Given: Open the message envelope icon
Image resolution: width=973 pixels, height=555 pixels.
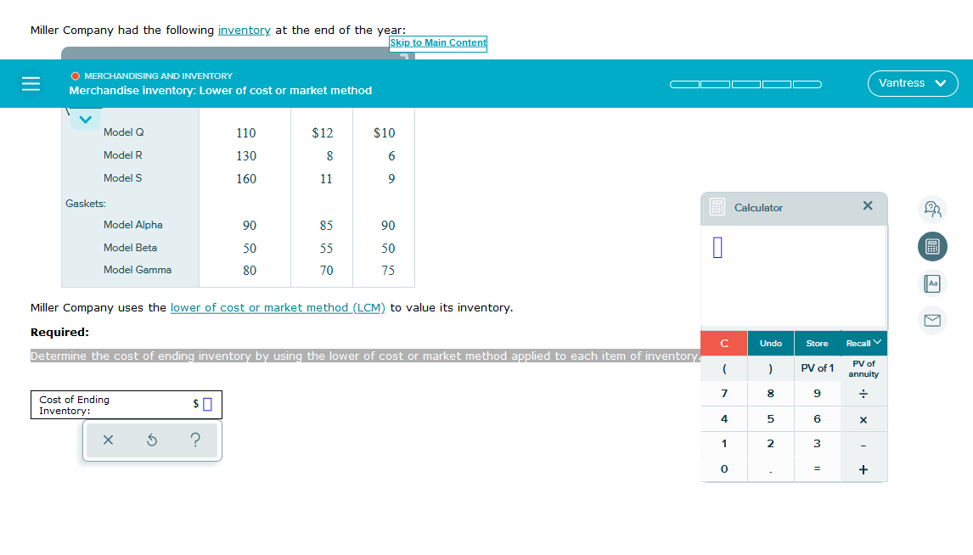Looking at the screenshot, I should point(932,320).
